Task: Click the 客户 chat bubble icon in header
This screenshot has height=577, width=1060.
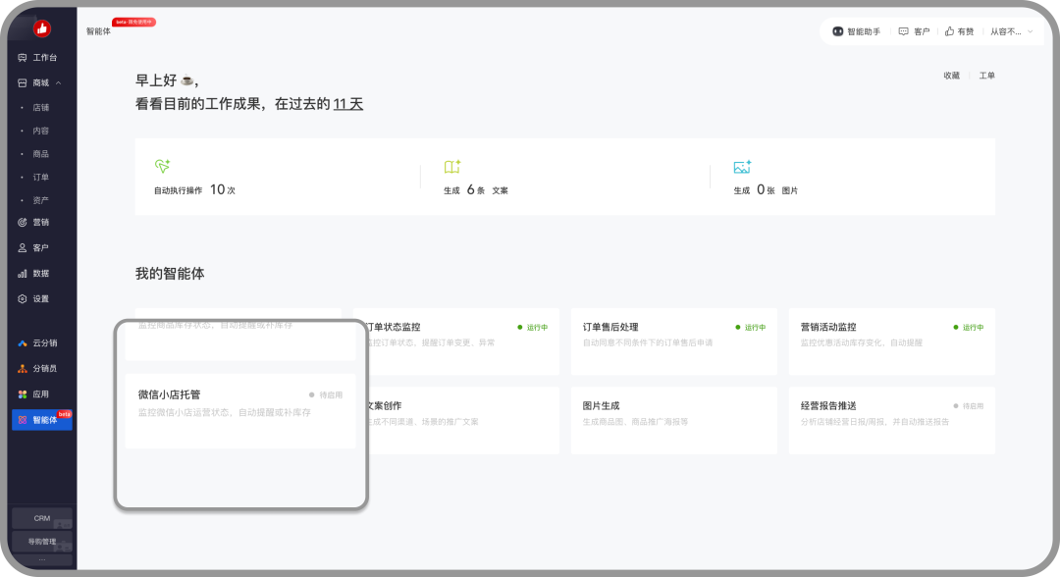Action: pyautogui.click(x=903, y=31)
